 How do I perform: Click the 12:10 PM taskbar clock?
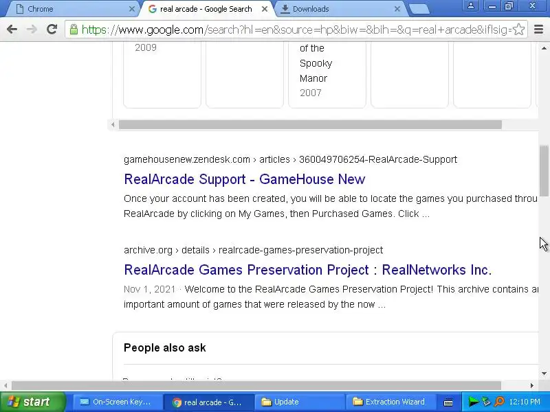coord(525,402)
